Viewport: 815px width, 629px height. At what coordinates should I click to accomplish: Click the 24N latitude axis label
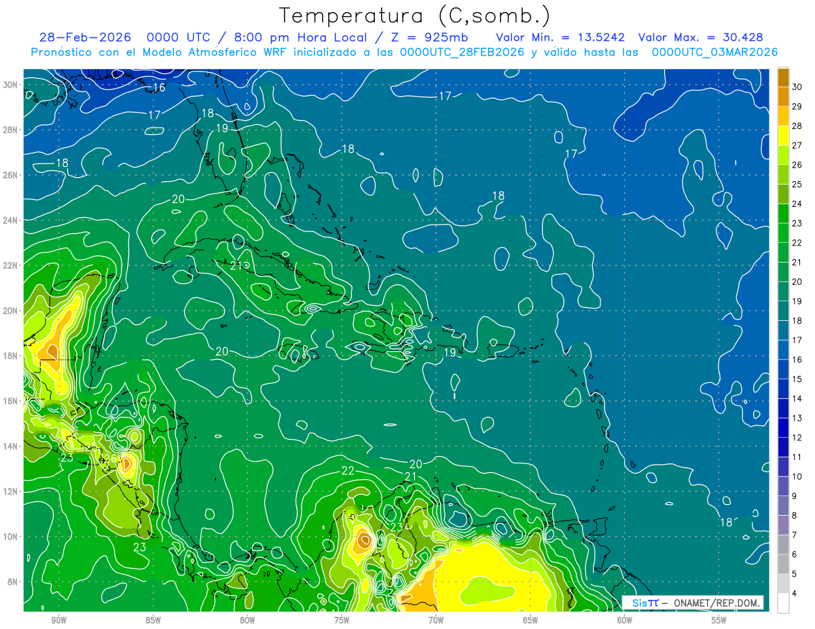coord(10,220)
